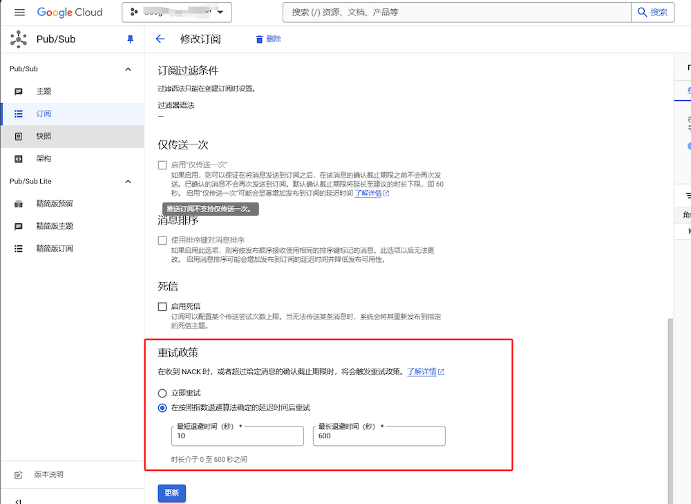Click the 版本说明 icon in sidebar
The width and height of the screenshot is (691, 504).
click(x=19, y=475)
